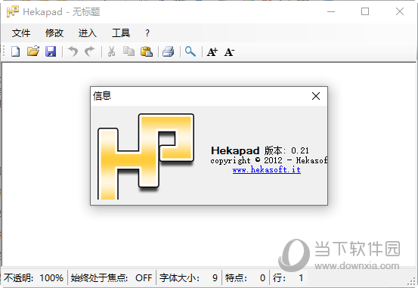Print using the printer icon
Screen dimensions: 418x288
[x=169, y=51]
